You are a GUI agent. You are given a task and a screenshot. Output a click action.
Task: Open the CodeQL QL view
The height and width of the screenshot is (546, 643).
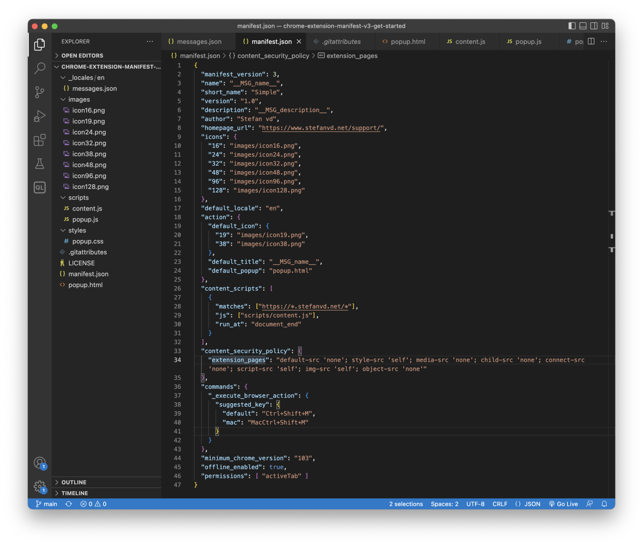(x=40, y=188)
